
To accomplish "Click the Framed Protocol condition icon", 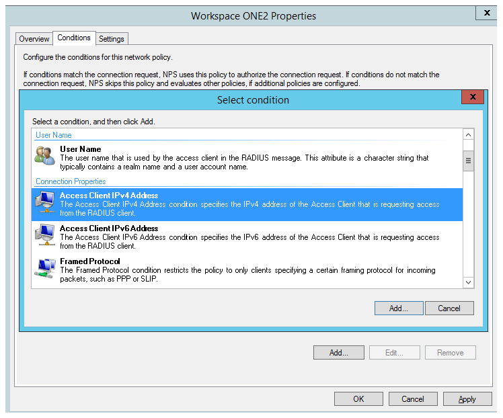I will point(45,267).
